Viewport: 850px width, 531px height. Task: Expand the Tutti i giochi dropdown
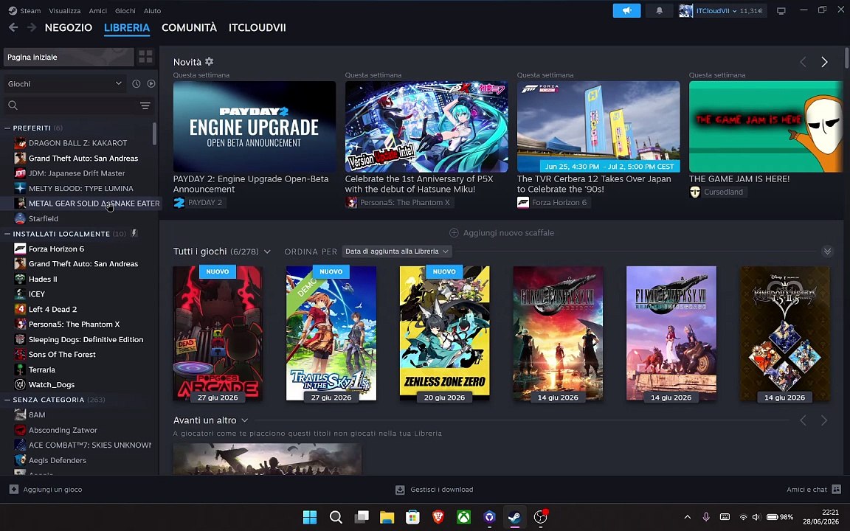[267, 251]
